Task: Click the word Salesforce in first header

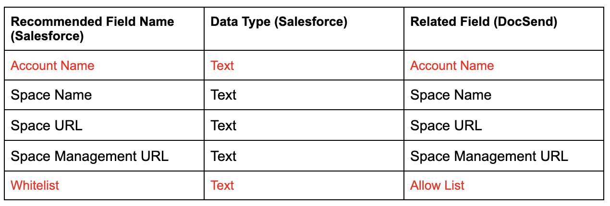Action: click(47, 36)
